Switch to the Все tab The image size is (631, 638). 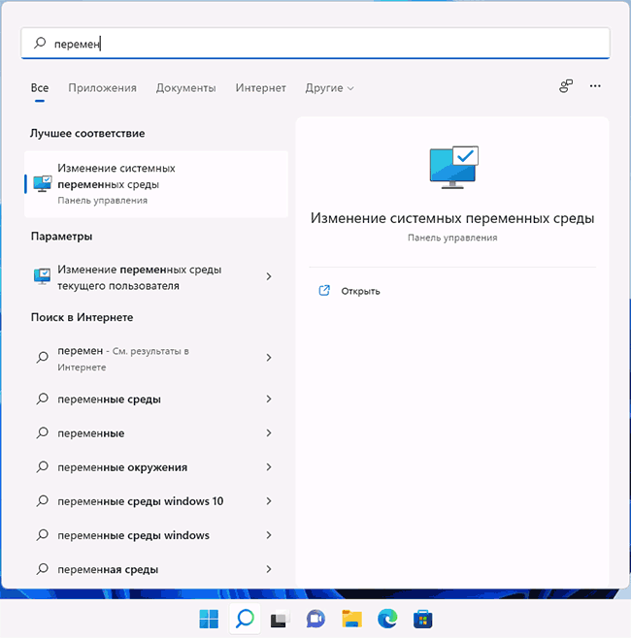(x=40, y=88)
